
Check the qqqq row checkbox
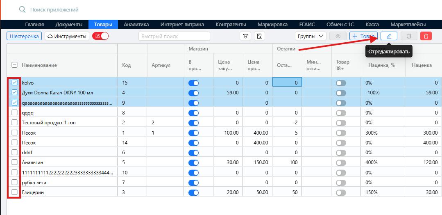[14, 112]
